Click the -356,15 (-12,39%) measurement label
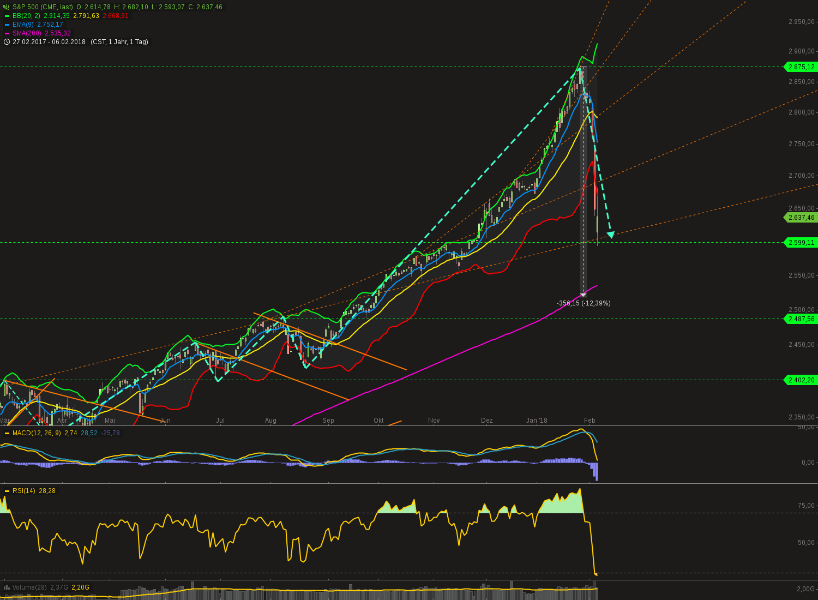Image resolution: width=818 pixels, height=600 pixels. (x=584, y=303)
